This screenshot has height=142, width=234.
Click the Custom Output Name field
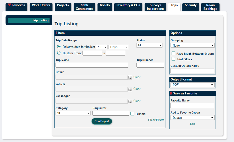(x=192, y=71)
